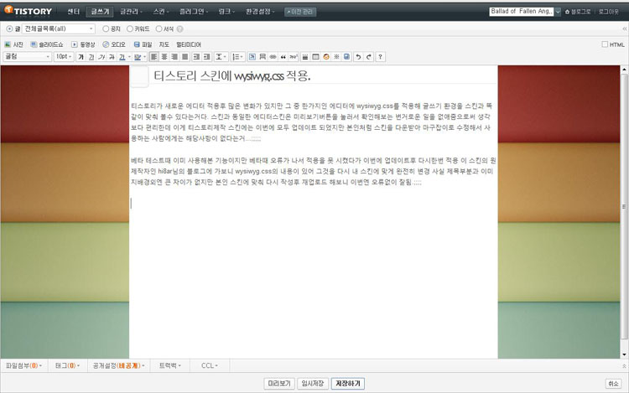The height and width of the screenshot is (393, 629).
Task: Decrease paragraph indent
Action: 206,57
